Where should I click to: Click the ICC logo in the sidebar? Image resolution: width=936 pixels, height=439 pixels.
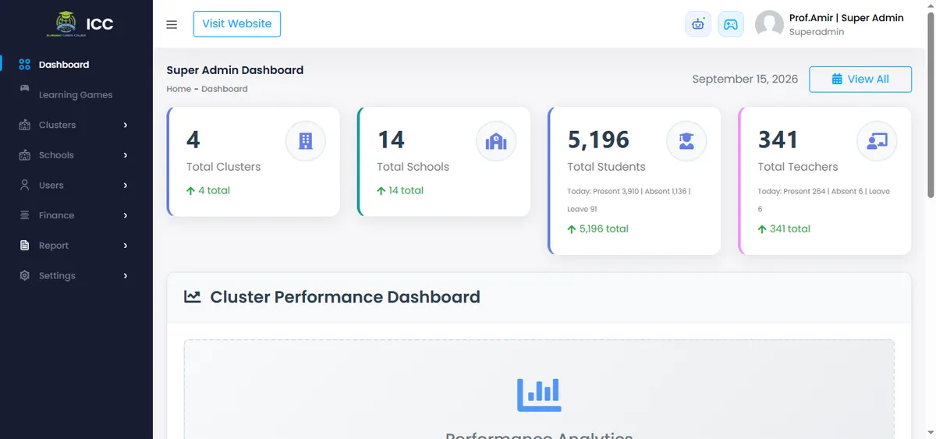(81, 24)
